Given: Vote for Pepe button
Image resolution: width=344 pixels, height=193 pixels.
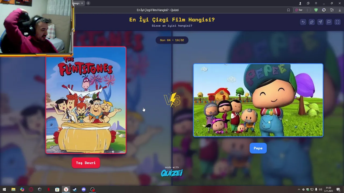Looking at the screenshot, I should pos(258,148).
